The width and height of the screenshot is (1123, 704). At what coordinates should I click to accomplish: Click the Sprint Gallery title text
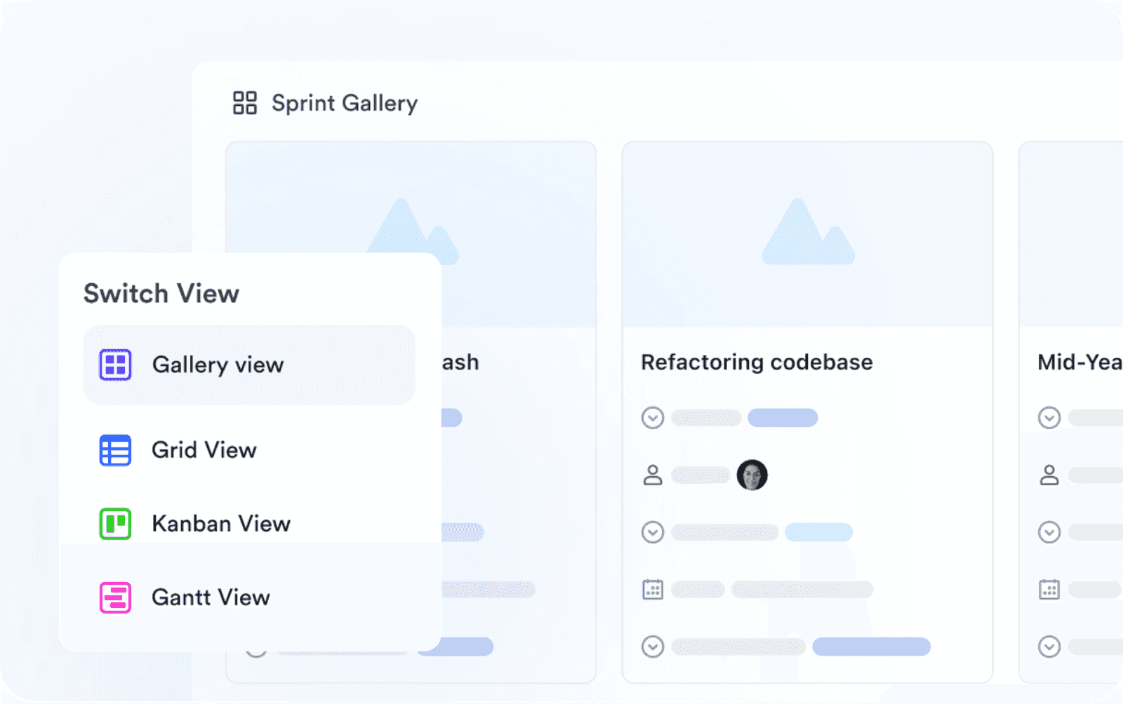point(345,104)
